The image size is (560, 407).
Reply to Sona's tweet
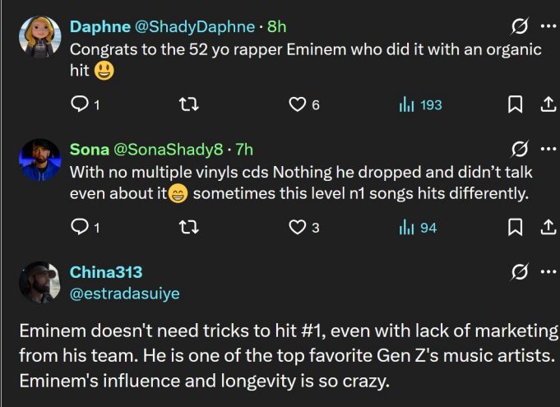click(x=80, y=227)
